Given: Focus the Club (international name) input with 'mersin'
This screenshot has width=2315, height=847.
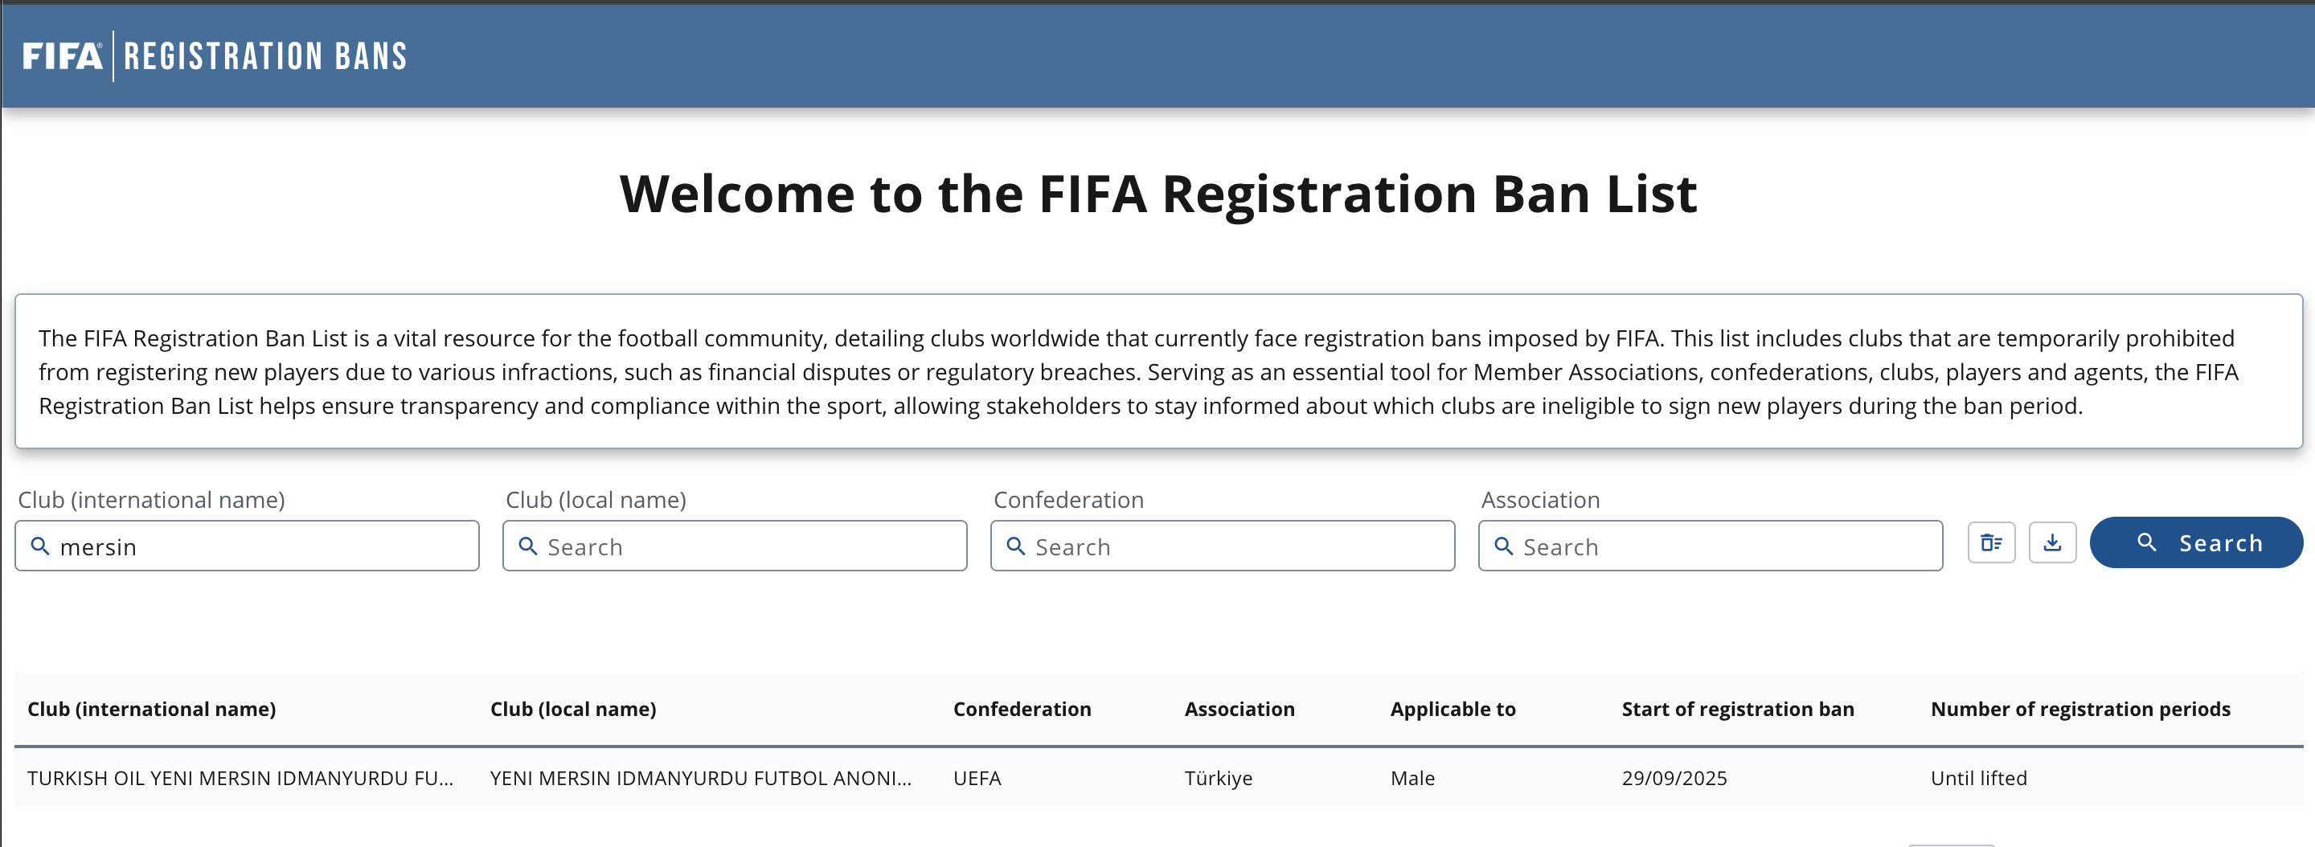Looking at the screenshot, I should tap(260, 547).
